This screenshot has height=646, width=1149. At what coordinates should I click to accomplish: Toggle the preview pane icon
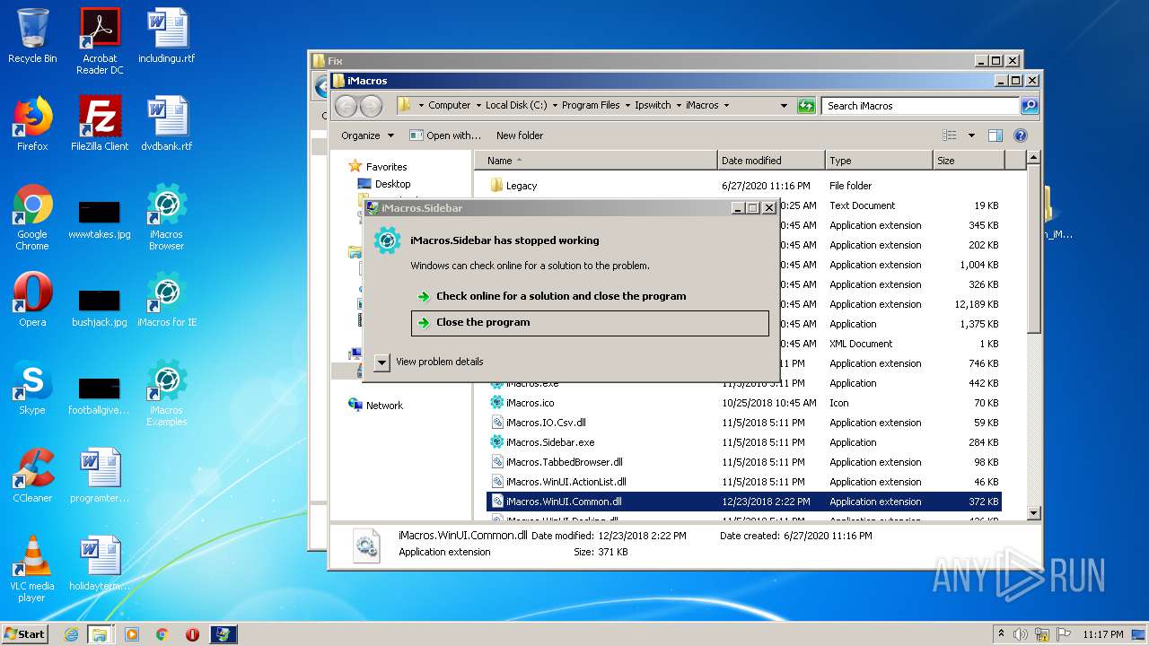point(995,135)
